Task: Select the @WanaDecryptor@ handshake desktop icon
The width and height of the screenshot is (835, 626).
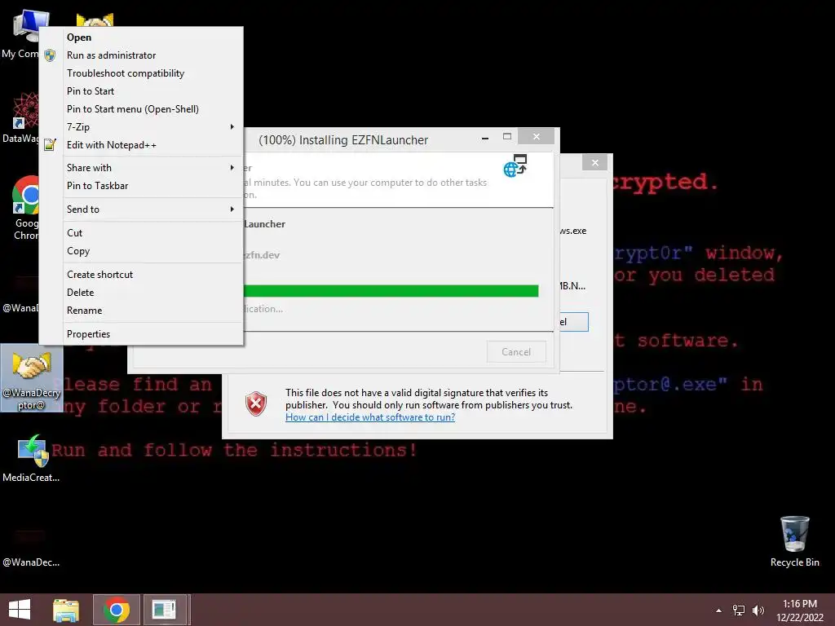Action: pyautogui.click(x=32, y=378)
